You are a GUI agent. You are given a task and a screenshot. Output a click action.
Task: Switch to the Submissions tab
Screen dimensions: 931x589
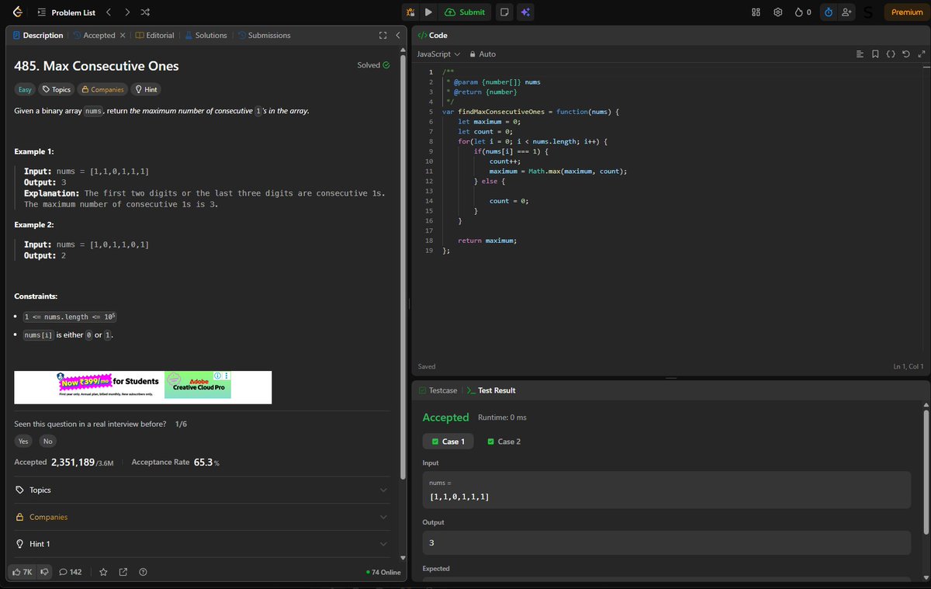(264, 36)
